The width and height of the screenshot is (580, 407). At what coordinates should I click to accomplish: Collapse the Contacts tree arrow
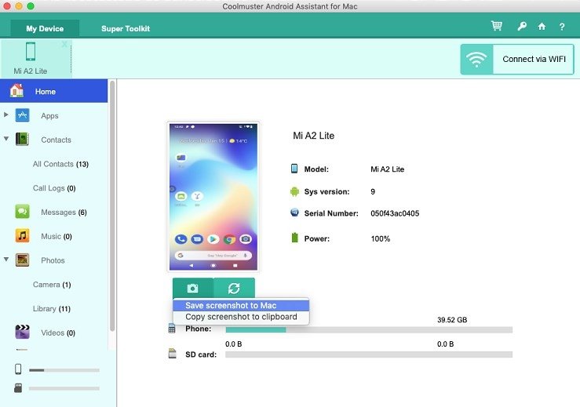(x=6, y=139)
